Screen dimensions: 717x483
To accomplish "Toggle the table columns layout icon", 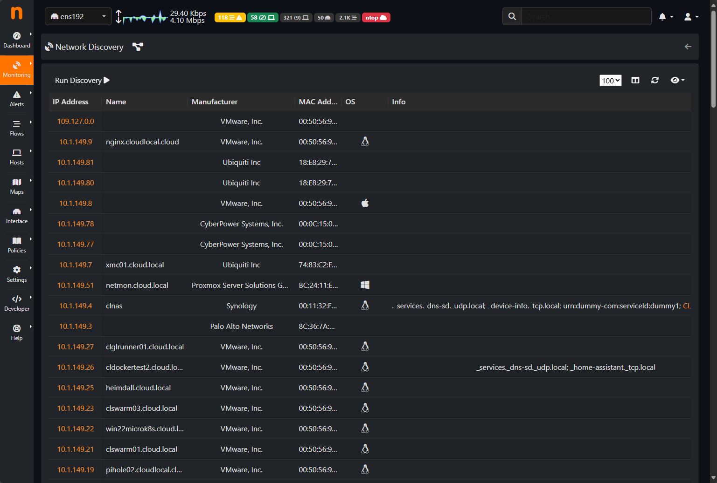I will click(x=635, y=80).
